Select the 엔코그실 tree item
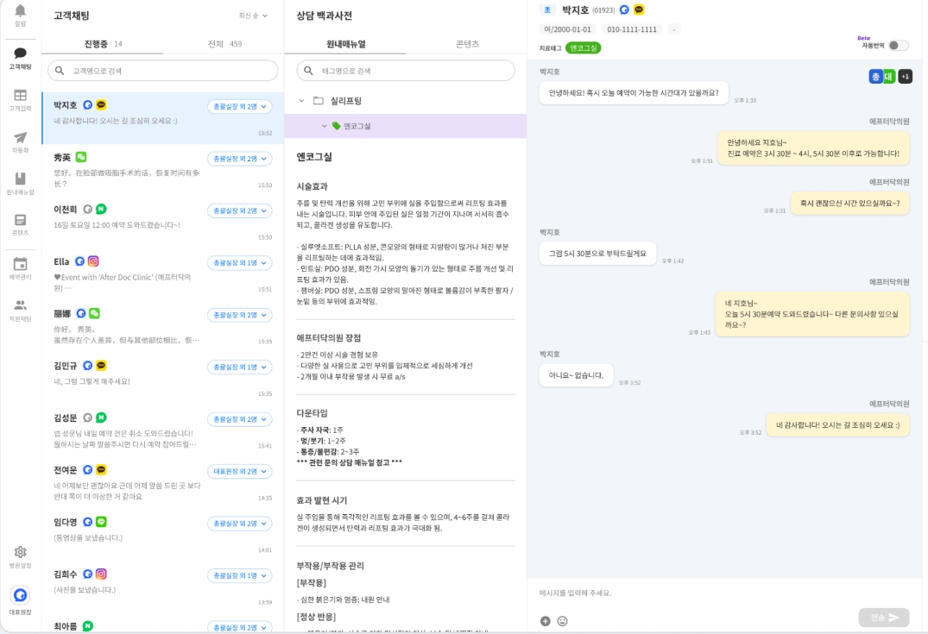Viewport: 928px width, 634px height. [406, 126]
